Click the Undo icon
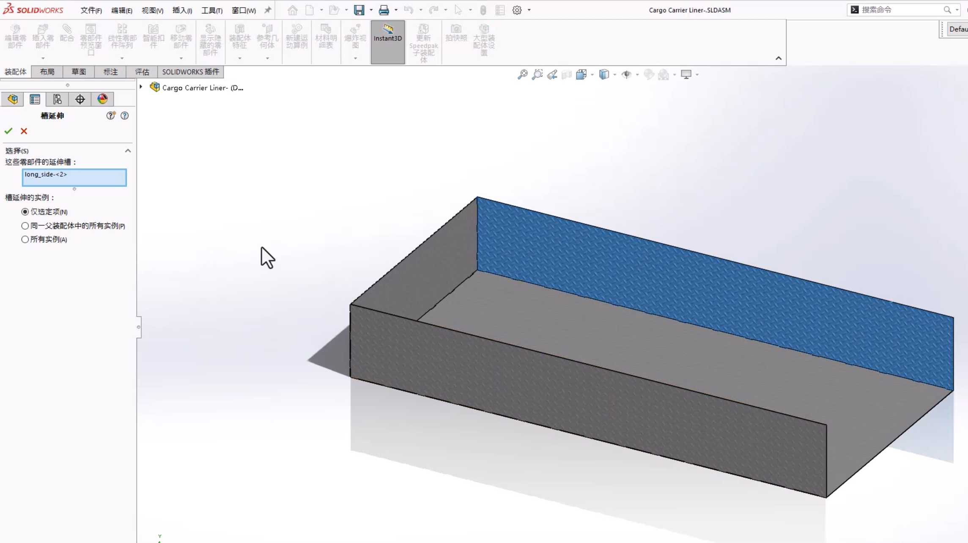The width and height of the screenshot is (968, 543). click(x=409, y=10)
